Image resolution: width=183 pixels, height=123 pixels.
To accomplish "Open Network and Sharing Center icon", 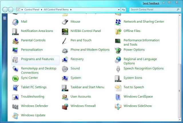I will [118, 22].
